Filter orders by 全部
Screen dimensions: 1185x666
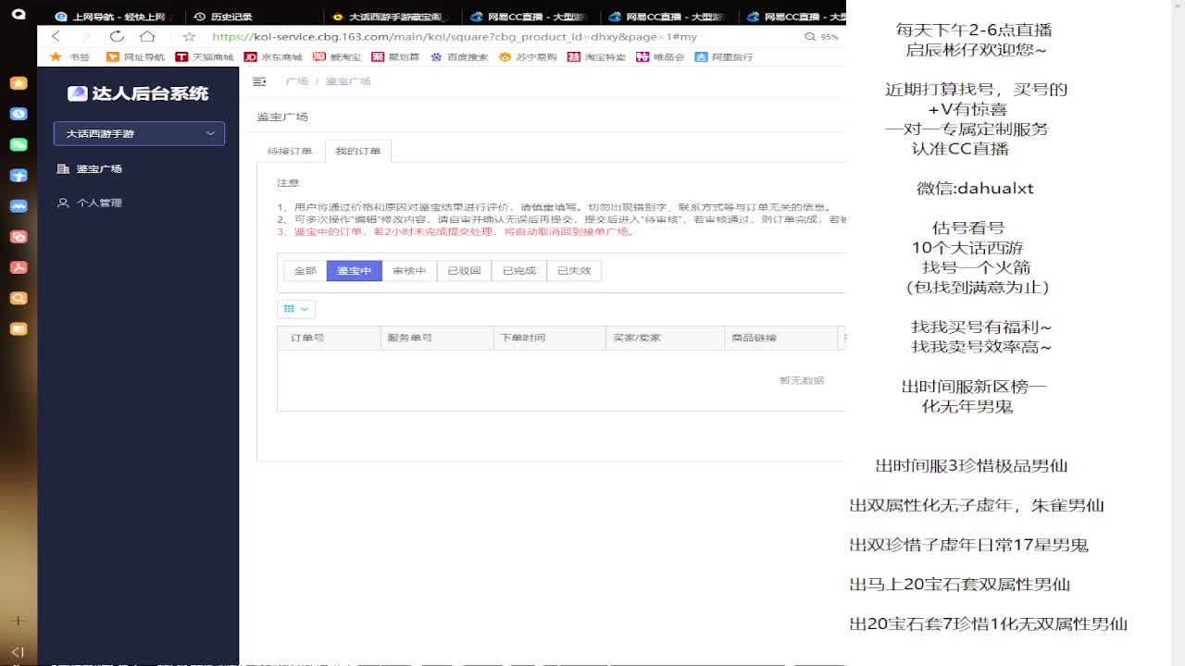click(x=305, y=271)
